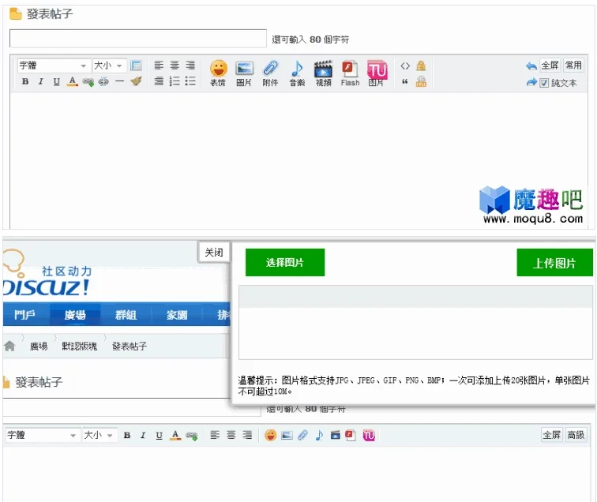The width and height of the screenshot is (597, 502).
Task: Center text in upper editor
Action: pos(175,66)
